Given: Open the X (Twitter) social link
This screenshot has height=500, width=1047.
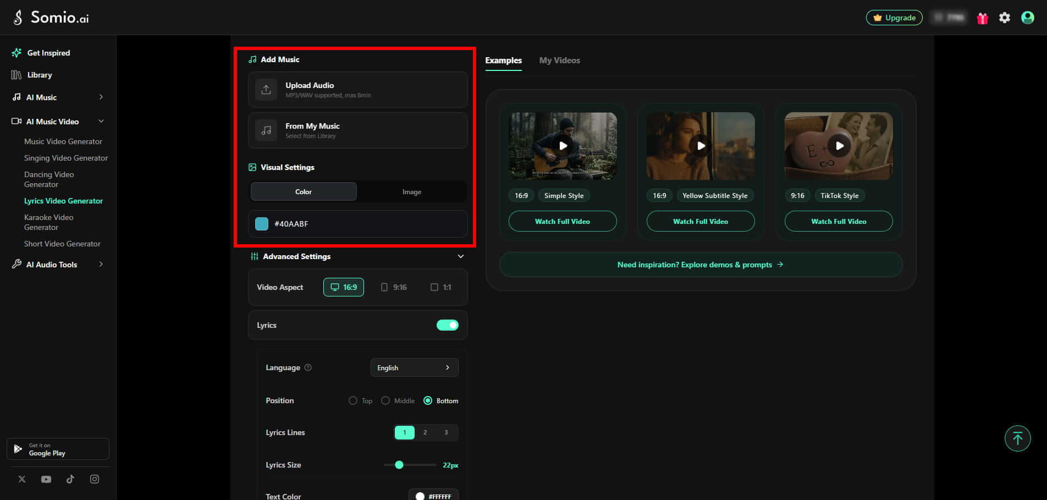Looking at the screenshot, I should click(x=22, y=479).
